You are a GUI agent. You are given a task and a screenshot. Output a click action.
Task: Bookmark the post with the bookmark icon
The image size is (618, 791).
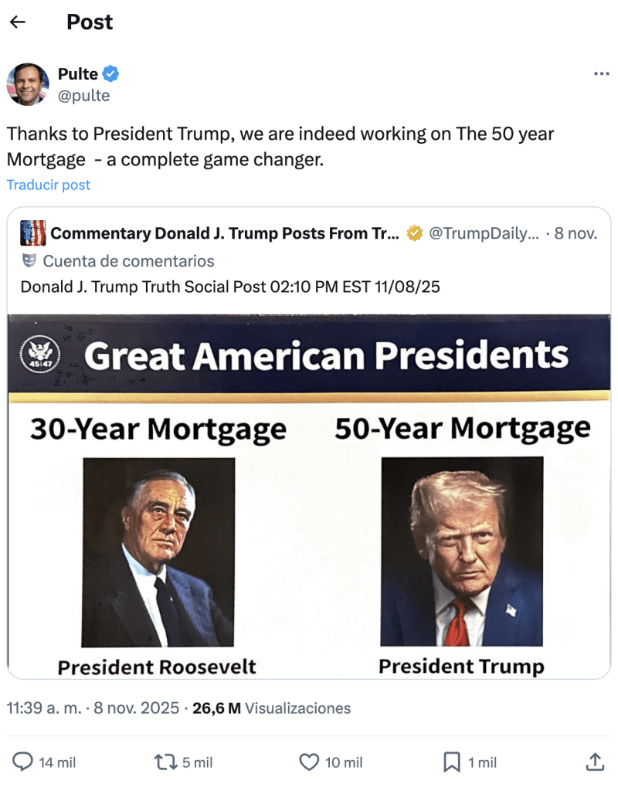[452, 762]
